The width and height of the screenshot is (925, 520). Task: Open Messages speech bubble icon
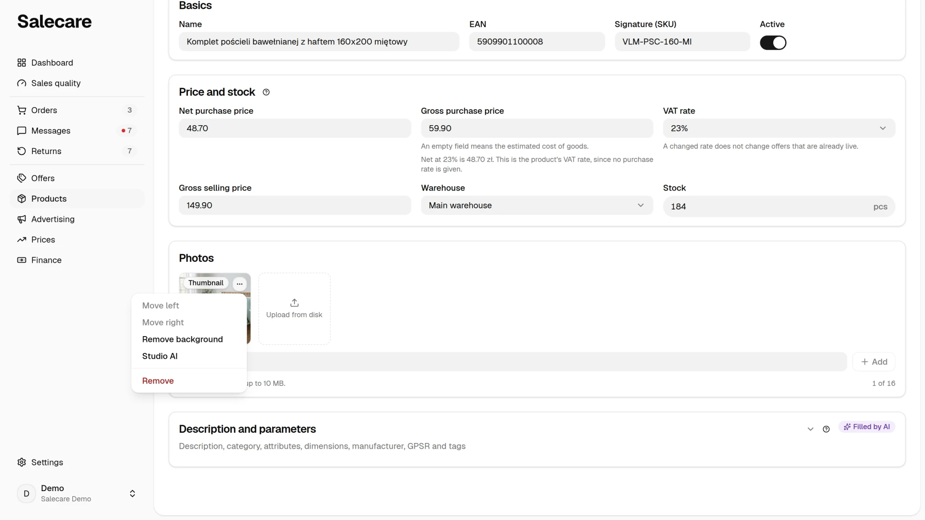(22, 131)
